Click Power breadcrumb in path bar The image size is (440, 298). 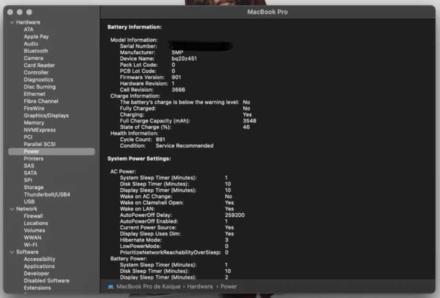[228, 287]
